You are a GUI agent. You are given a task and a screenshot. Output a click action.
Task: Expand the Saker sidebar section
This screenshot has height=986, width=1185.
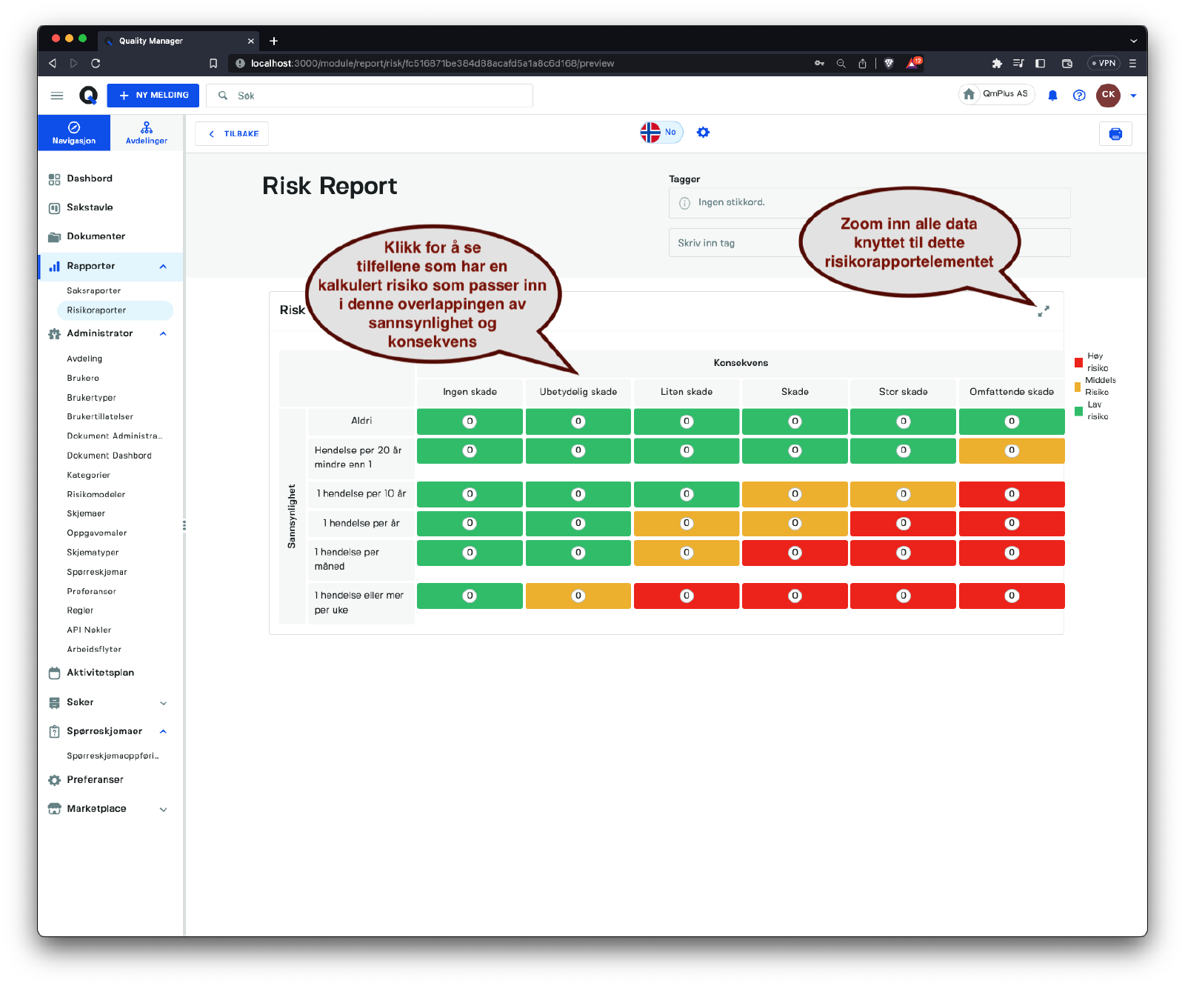pyautogui.click(x=163, y=703)
